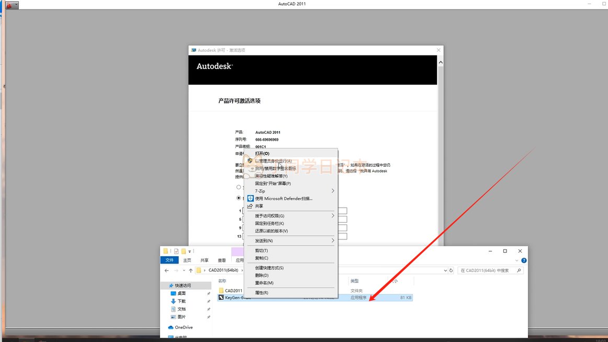Sort by the 名称 column header
Viewport: 608px width, 342px height.
pos(222,281)
